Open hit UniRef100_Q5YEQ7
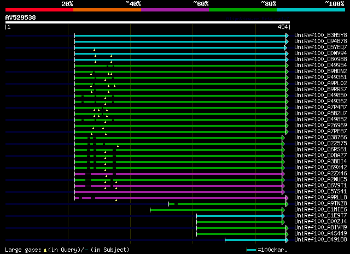The height and width of the screenshot is (254, 350). [320, 48]
